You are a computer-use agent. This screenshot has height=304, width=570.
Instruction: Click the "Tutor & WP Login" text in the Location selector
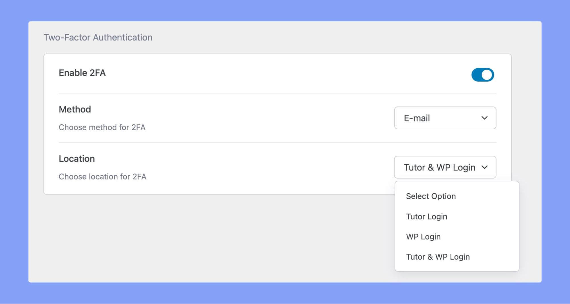439,167
